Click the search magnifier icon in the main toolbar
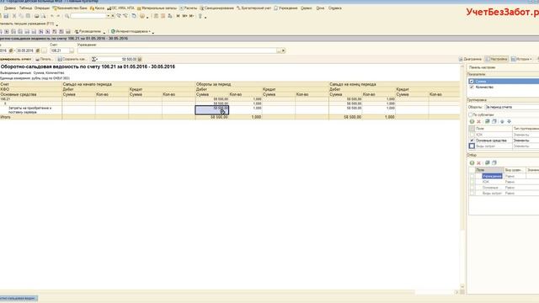 [67, 16]
